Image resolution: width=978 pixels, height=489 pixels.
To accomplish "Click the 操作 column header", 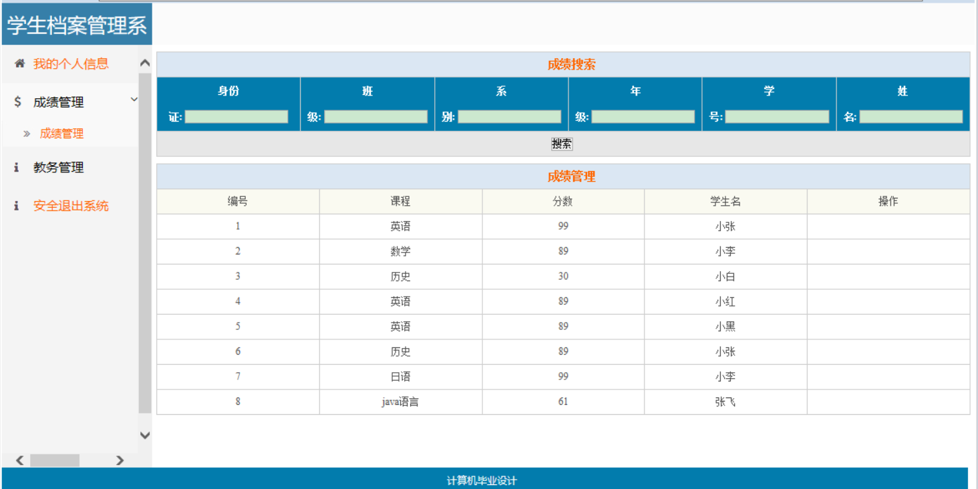I will point(888,201).
